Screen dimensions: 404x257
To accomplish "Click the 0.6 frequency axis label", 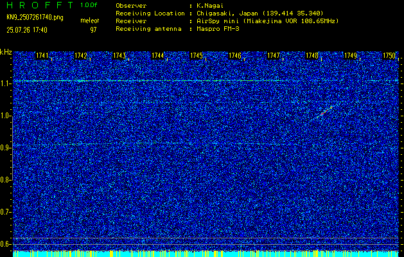I will [5, 244].
